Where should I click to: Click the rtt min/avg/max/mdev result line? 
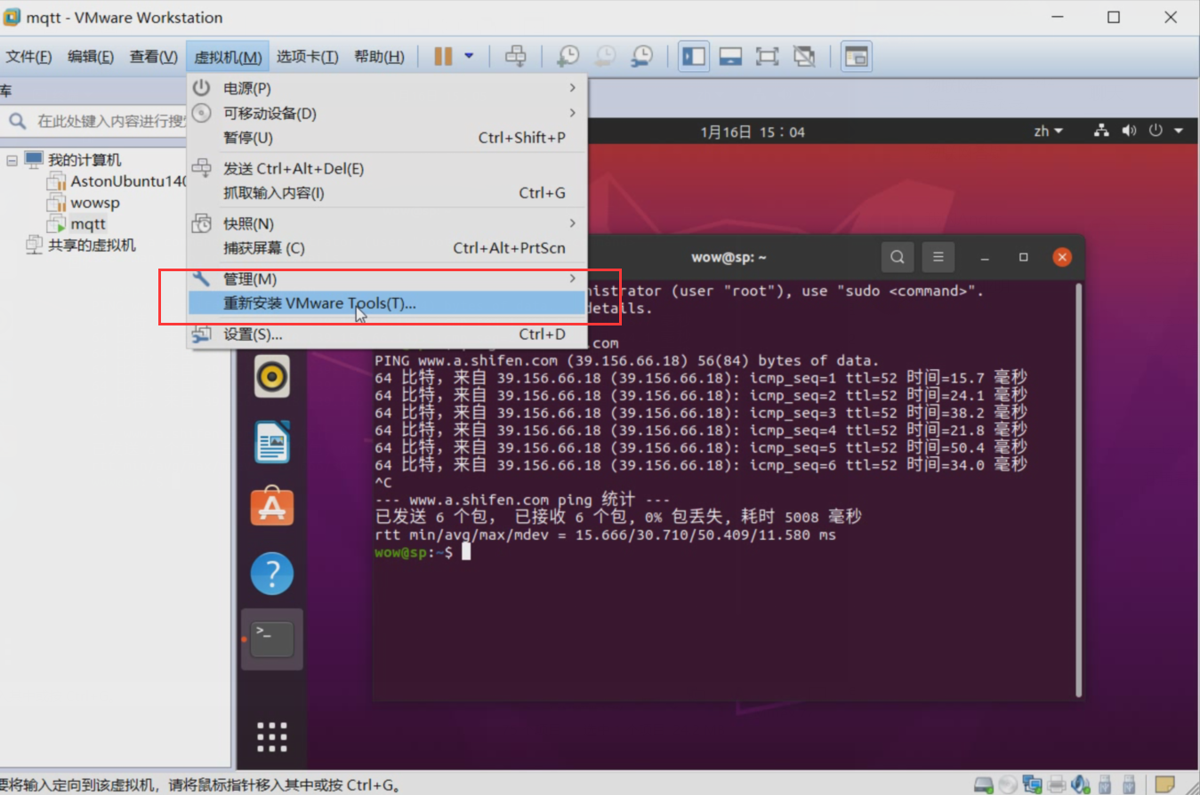pos(605,535)
